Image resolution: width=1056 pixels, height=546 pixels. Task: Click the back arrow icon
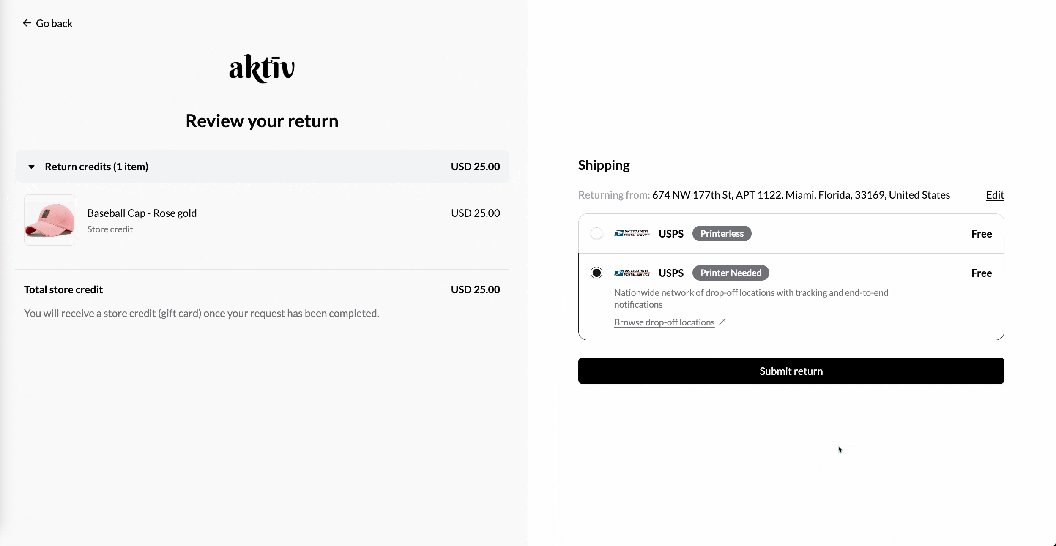tap(27, 23)
